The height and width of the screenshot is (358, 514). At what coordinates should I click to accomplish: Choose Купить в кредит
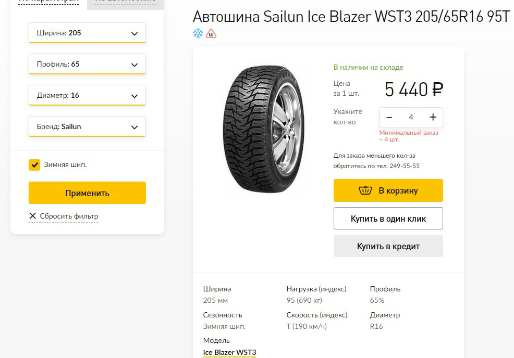388,246
